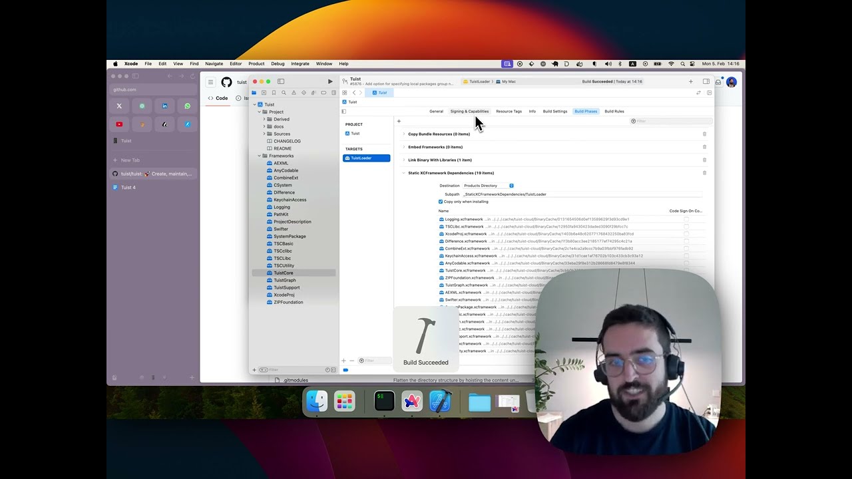
Task: Open the Test navigator diamond icon
Action: click(x=304, y=92)
